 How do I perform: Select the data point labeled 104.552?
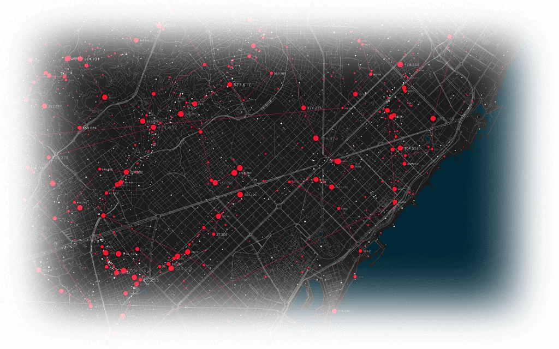coord(400,148)
